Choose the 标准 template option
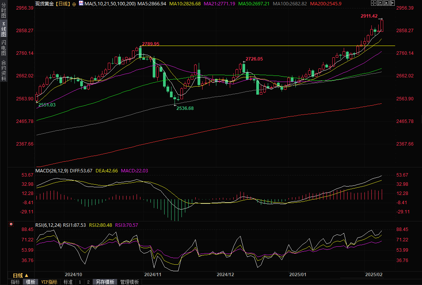 68,282
